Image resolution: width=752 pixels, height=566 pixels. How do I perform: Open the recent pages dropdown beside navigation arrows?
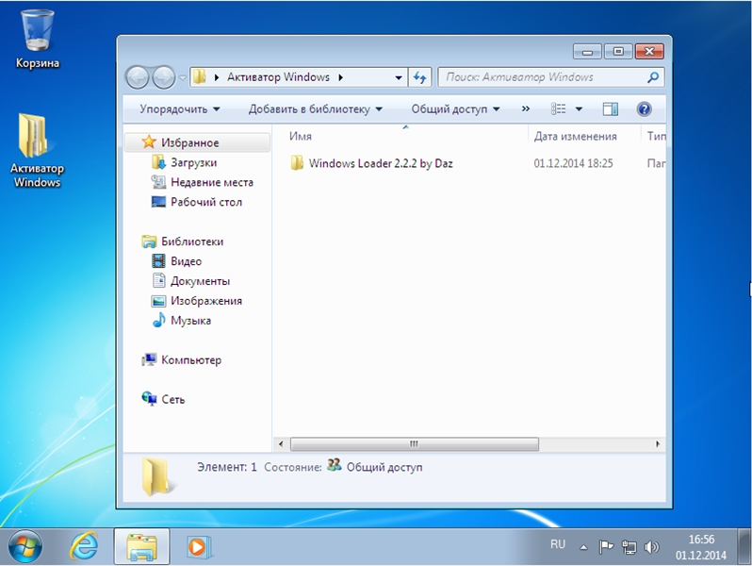click(182, 77)
